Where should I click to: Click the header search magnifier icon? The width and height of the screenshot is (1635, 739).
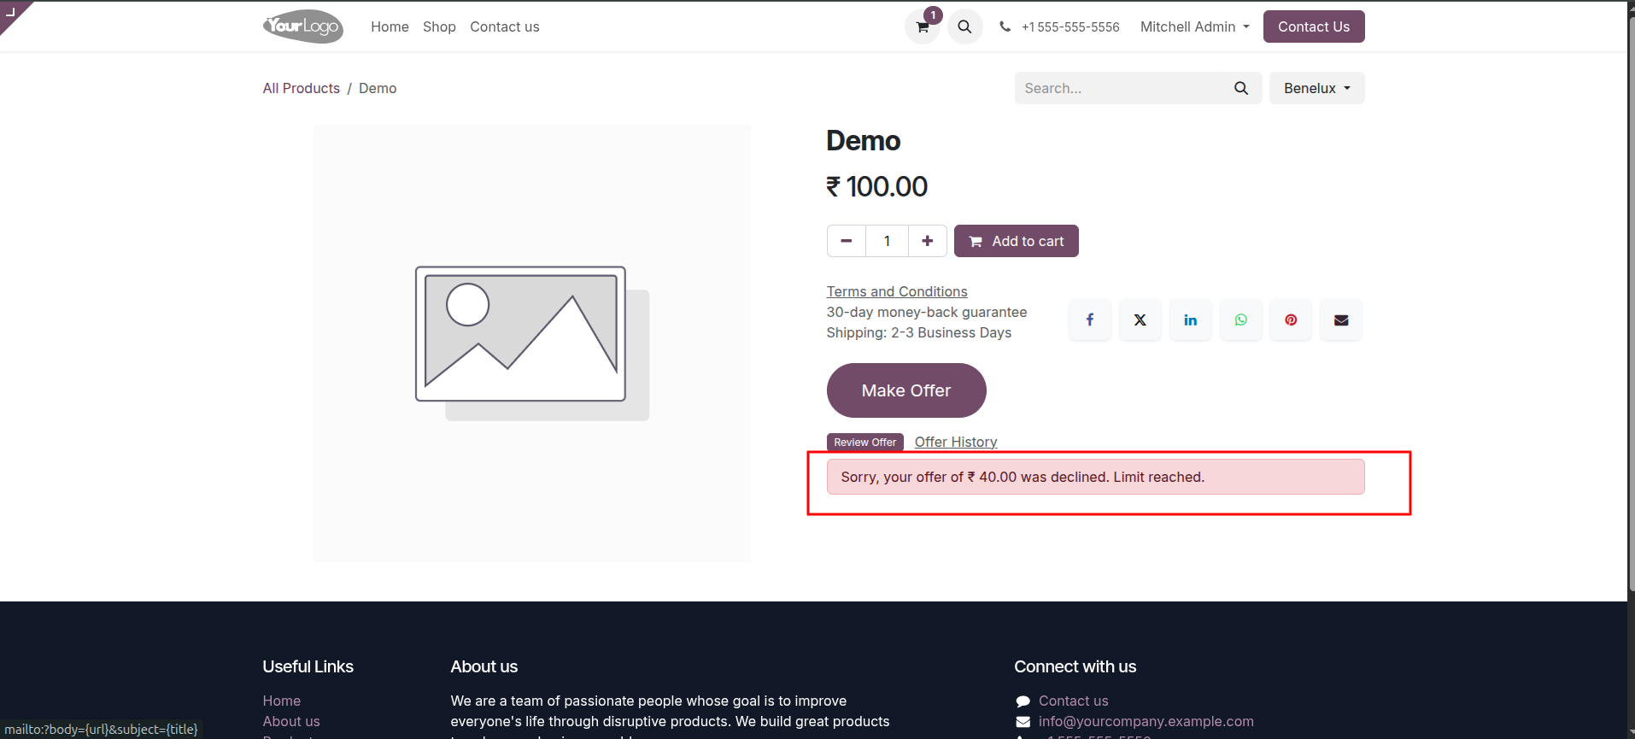[x=964, y=26]
